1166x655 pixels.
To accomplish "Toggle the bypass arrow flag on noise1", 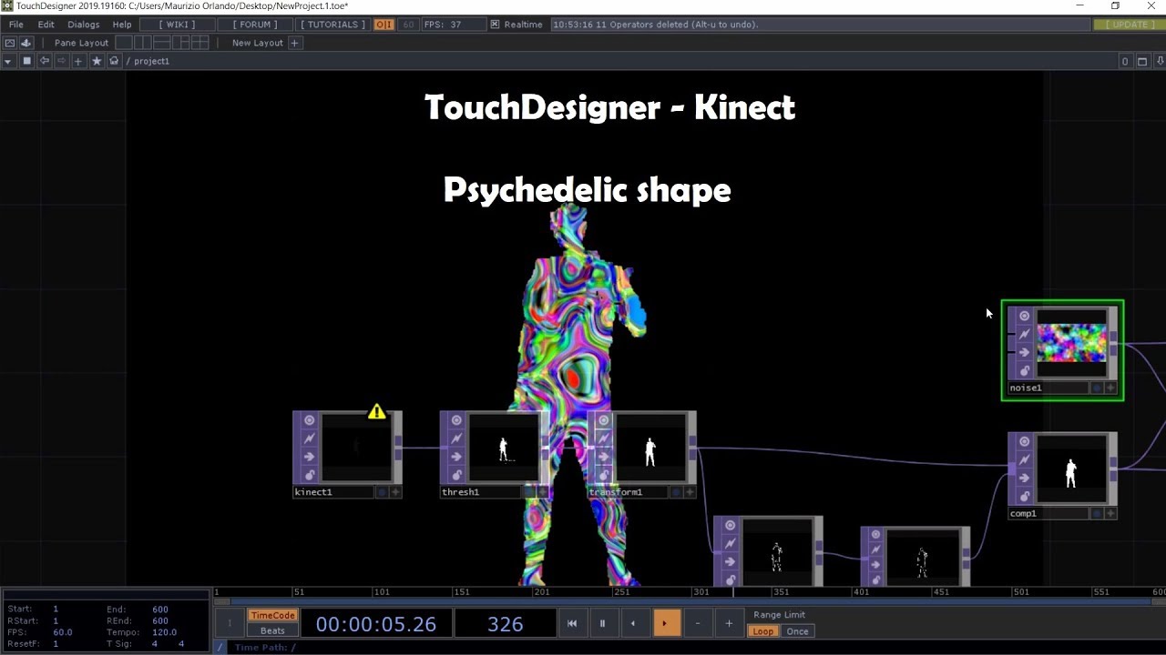I will 1025,352.
